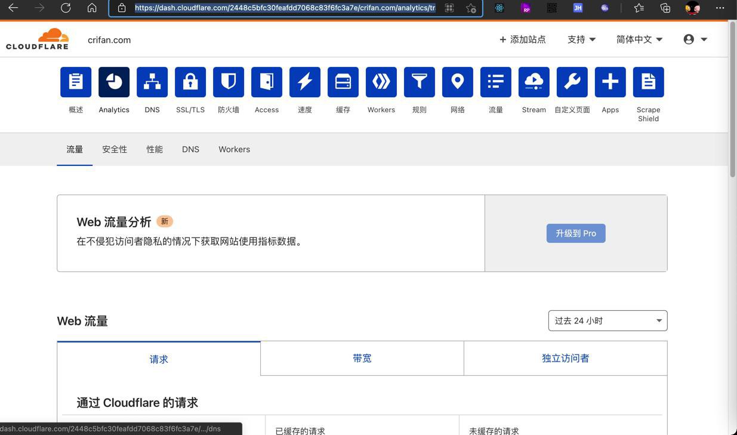Viewport: 737px width, 435px height.
Task: Open the 速度 lightning bolt icon
Action: pyautogui.click(x=305, y=82)
